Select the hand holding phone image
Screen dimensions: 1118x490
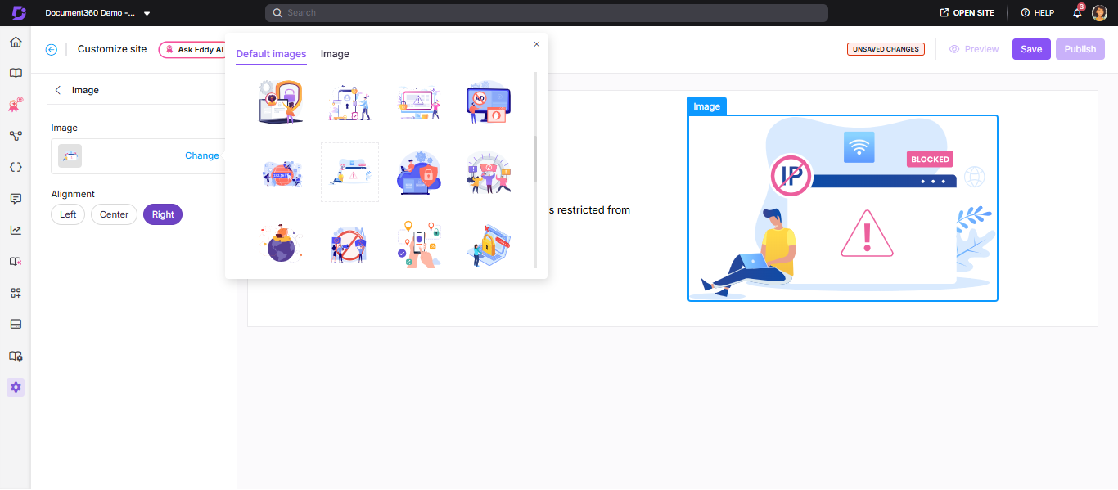(419, 243)
